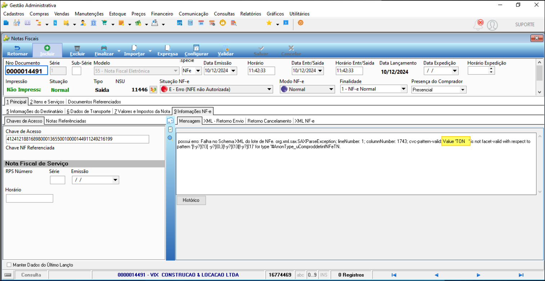Viewport: 545px width, 281px height.
Task: Go to the first record navigation arrow
Action: pyautogui.click(x=394, y=275)
